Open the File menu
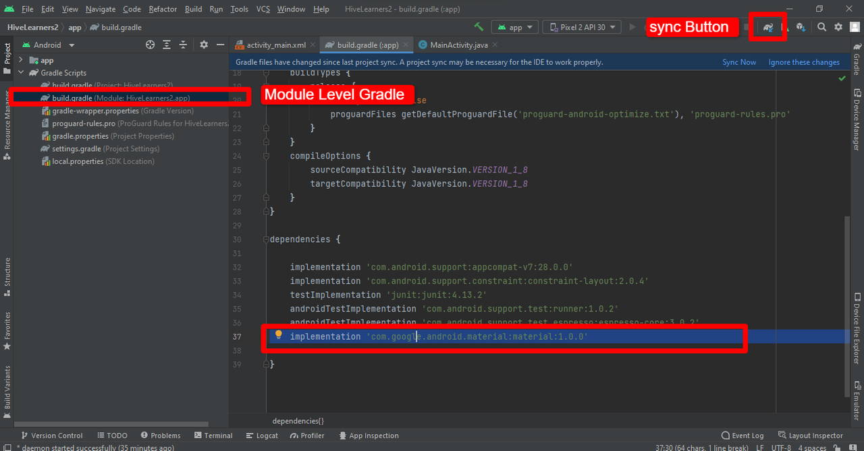Screen dimensions: 864x451 pyautogui.click(x=27, y=9)
